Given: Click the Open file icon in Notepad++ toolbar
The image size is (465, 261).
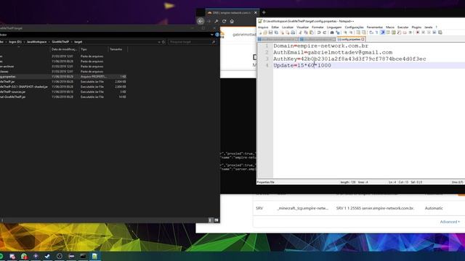Looking at the screenshot, I should tap(264, 33).
